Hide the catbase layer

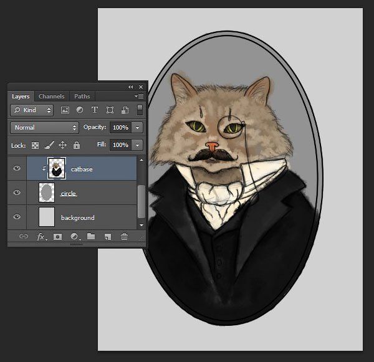click(x=17, y=168)
